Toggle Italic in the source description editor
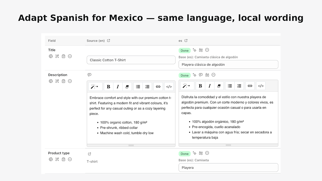Viewport: 322px width, 181px height. point(118,87)
